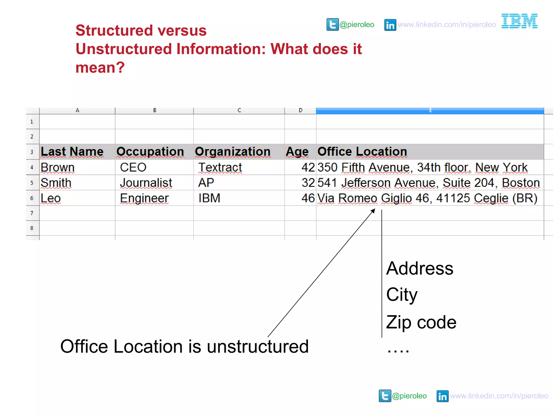Open top linkedin.com/in/pieroleo link
This screenshot has height=416, width=554.
(447, 25)
